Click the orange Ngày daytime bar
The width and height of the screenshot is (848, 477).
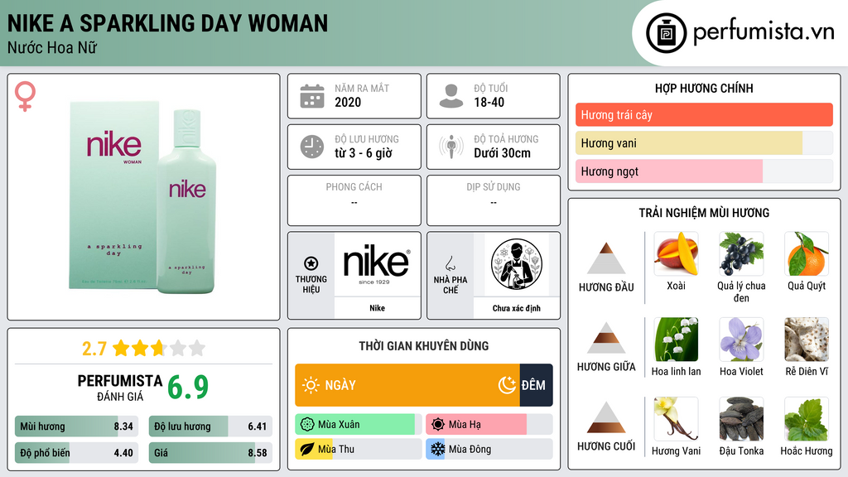pyautogui.click(x=407, y=385)
